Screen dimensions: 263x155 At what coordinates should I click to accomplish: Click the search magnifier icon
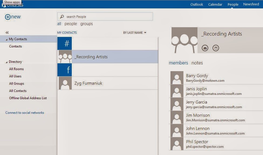[x=62, y=17]
